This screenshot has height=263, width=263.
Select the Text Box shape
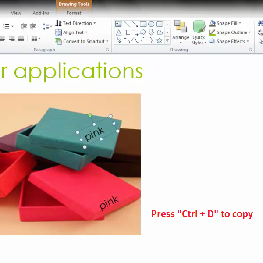click(118, 24)
